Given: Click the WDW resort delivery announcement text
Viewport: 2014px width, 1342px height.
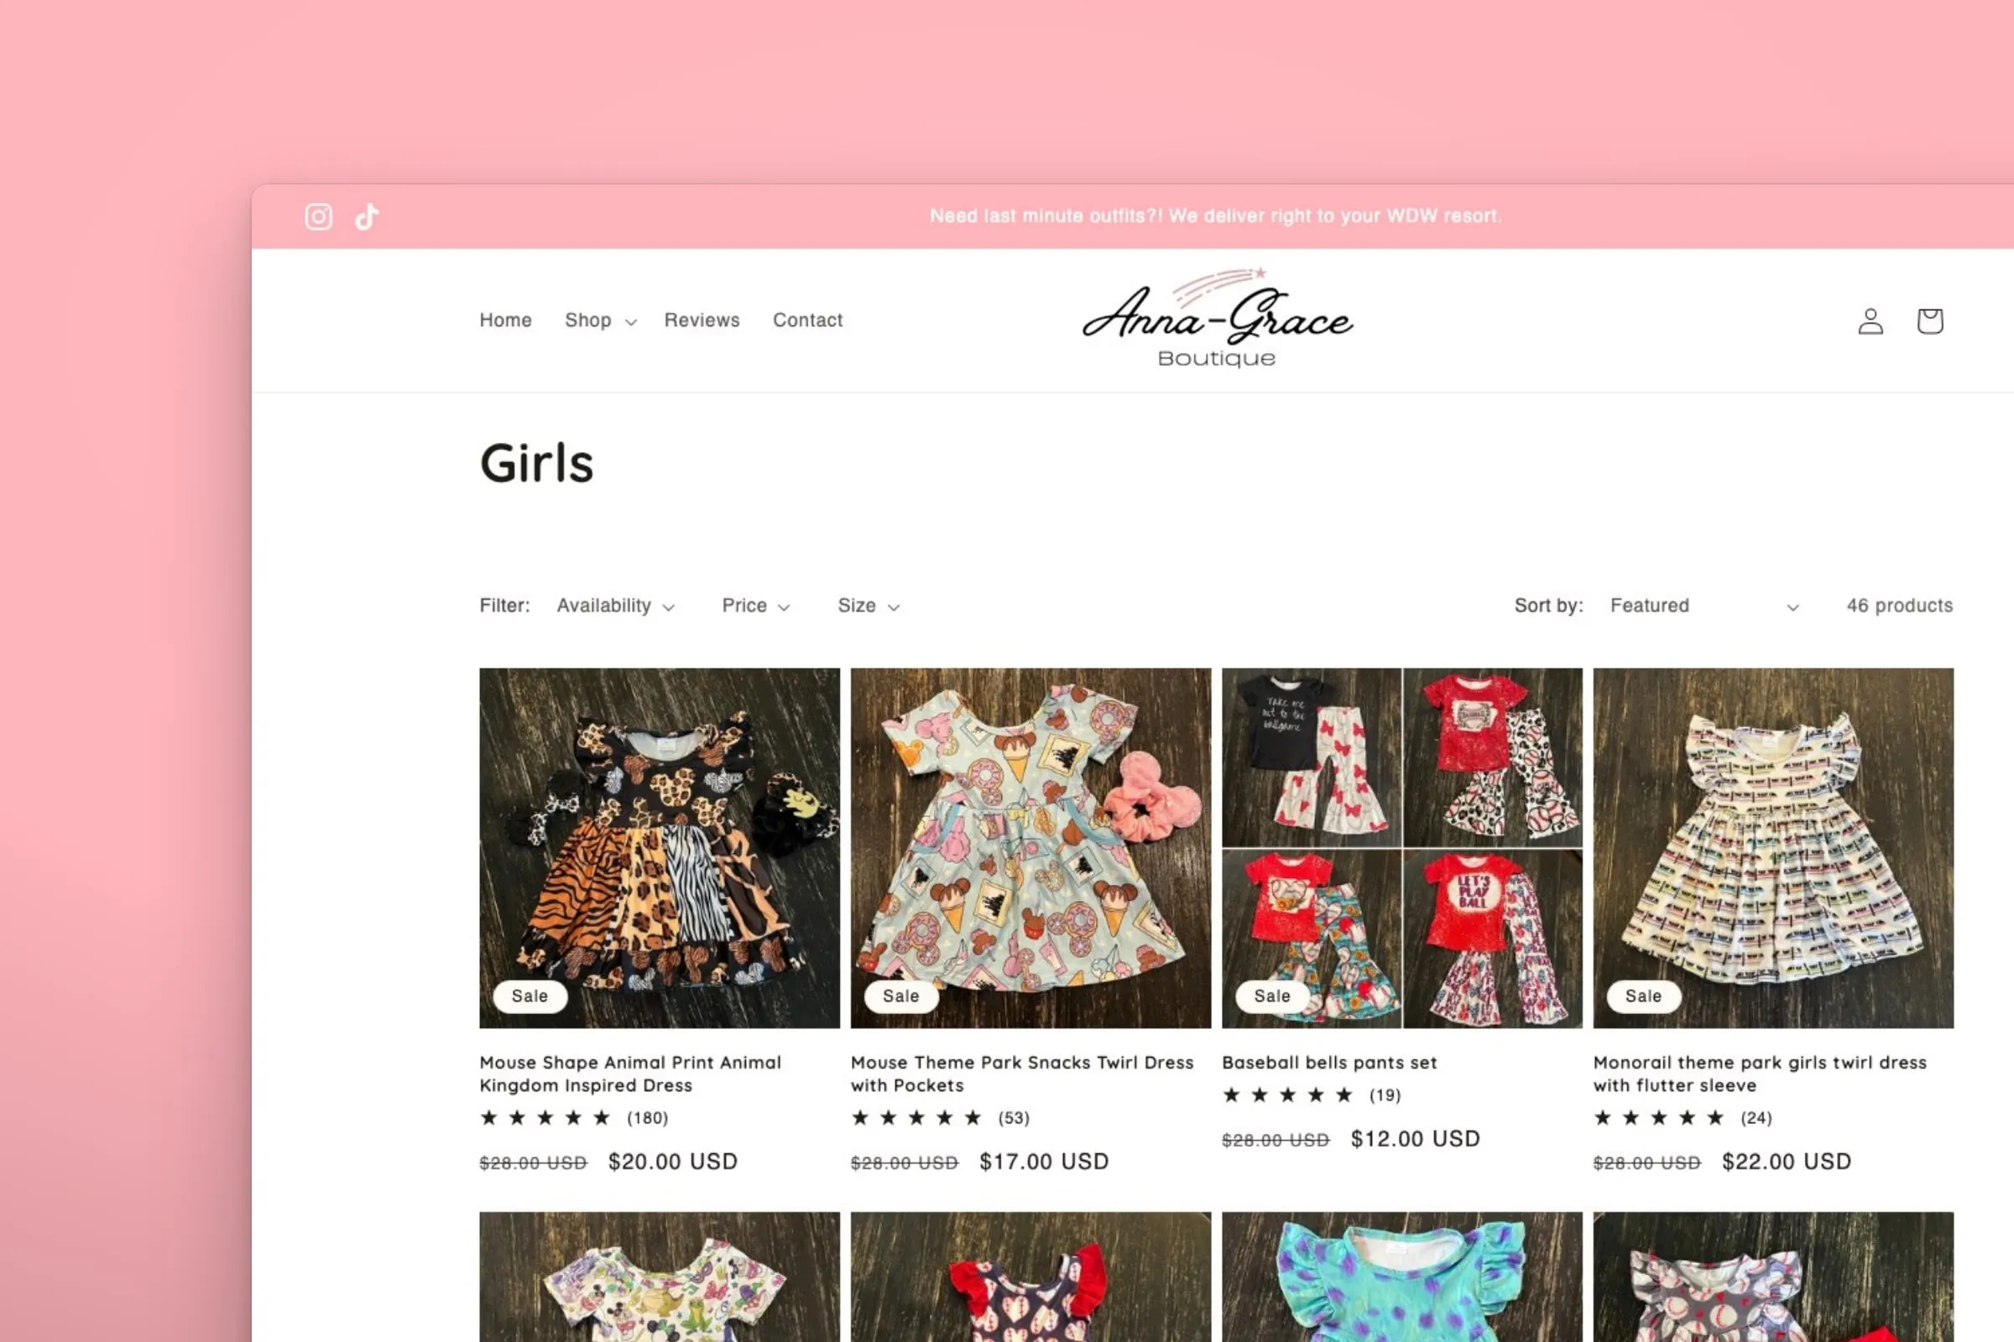Looking at the screenshot, I should 1216,216.
